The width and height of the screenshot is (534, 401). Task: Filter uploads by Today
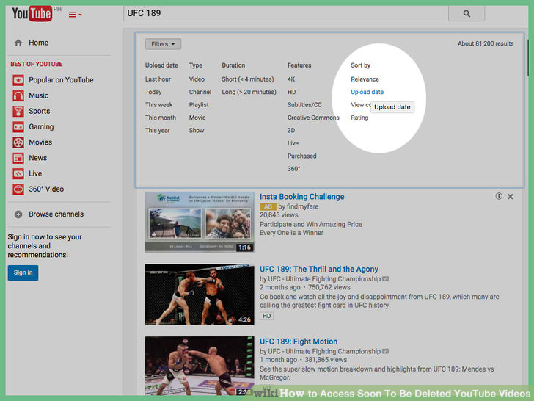pyautogui.click(x=153, y=92)
